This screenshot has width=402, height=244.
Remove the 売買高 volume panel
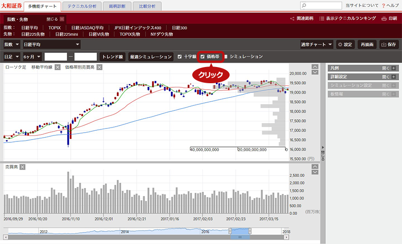click(x=23, y=167)
